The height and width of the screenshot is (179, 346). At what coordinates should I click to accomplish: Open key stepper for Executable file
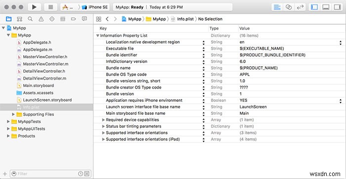pyautogui.click(x=204, y=49)
